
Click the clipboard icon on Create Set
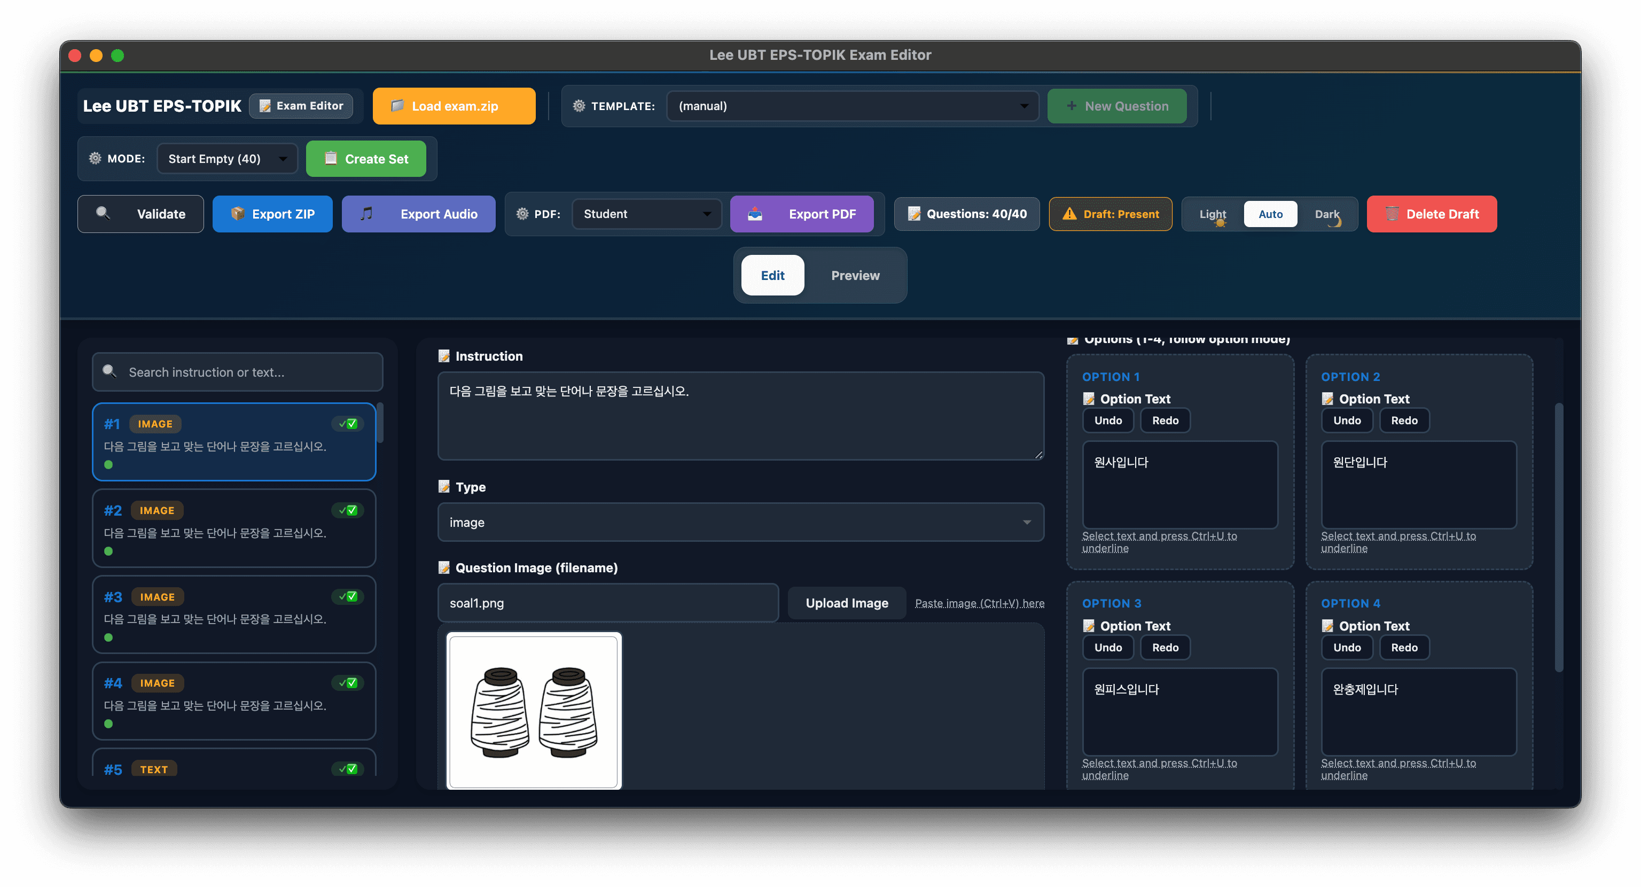pyautogui.click(x=331, y=159)
